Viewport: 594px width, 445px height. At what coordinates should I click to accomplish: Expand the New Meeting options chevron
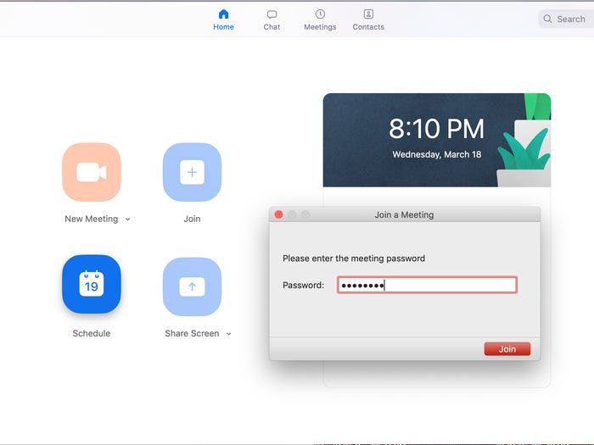pos(128,219)
